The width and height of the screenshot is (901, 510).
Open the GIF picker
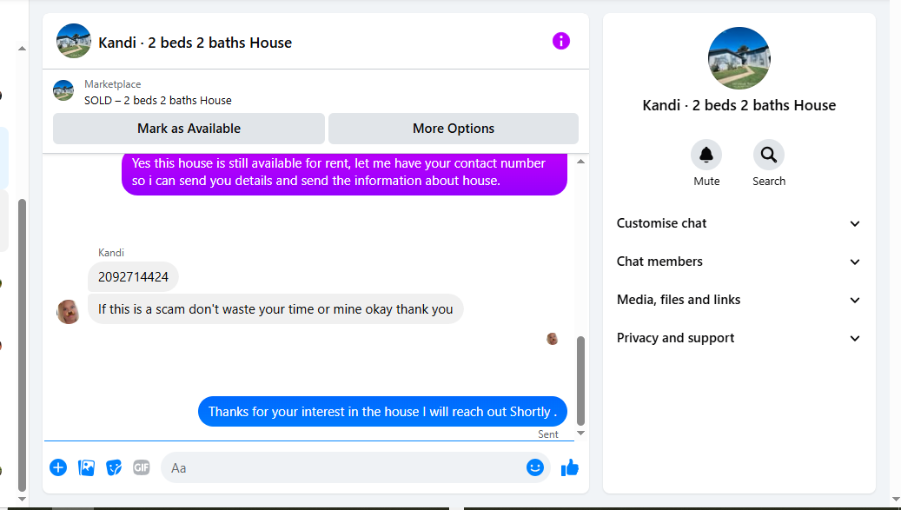pyautogui.click(x=142, y=467)
